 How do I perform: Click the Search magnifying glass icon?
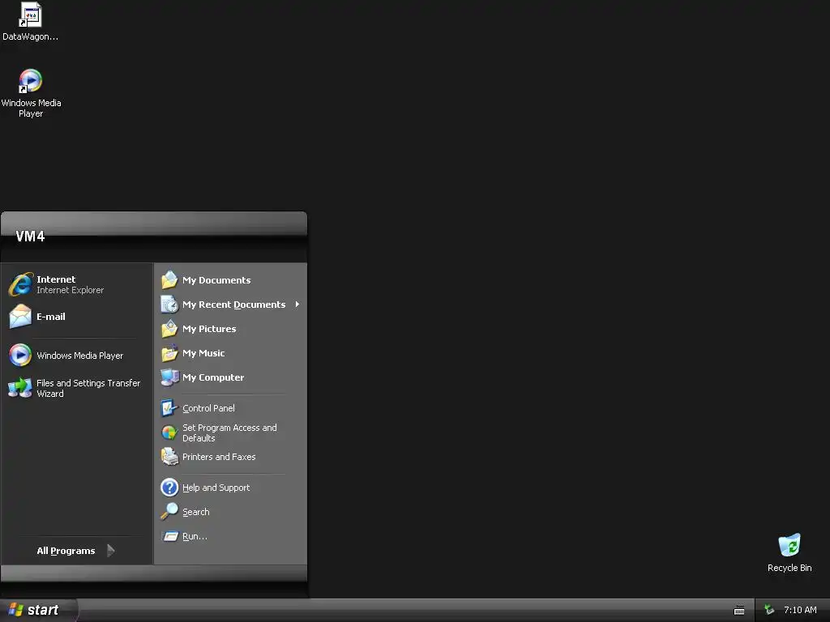point(169,512)
